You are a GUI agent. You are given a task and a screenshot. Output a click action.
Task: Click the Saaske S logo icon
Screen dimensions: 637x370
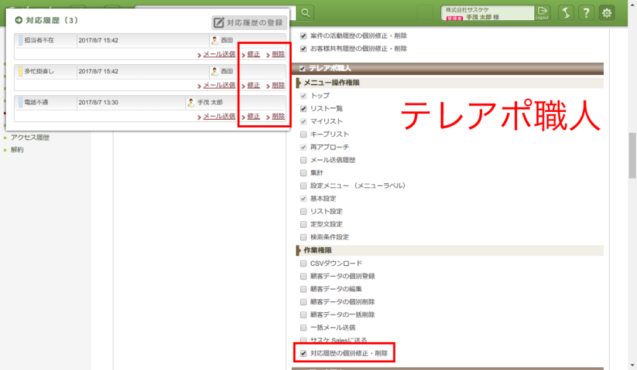[566, 13]
